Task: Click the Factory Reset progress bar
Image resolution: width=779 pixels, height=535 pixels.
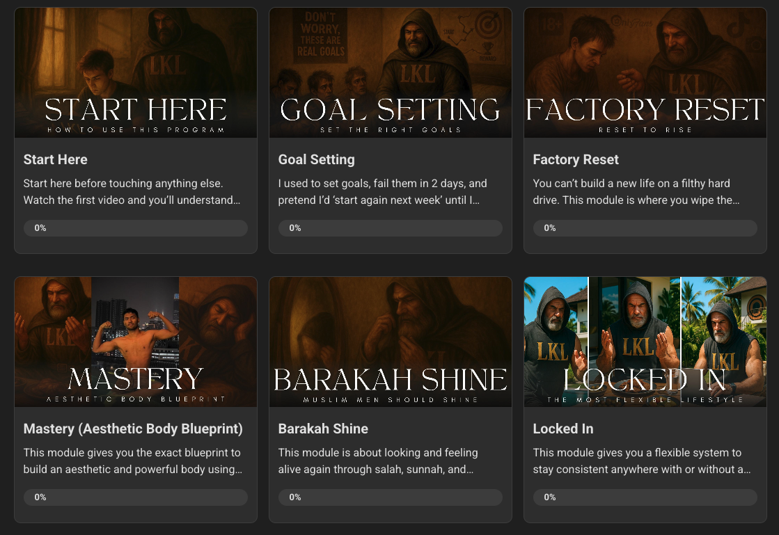Action: tap(645, 228)
